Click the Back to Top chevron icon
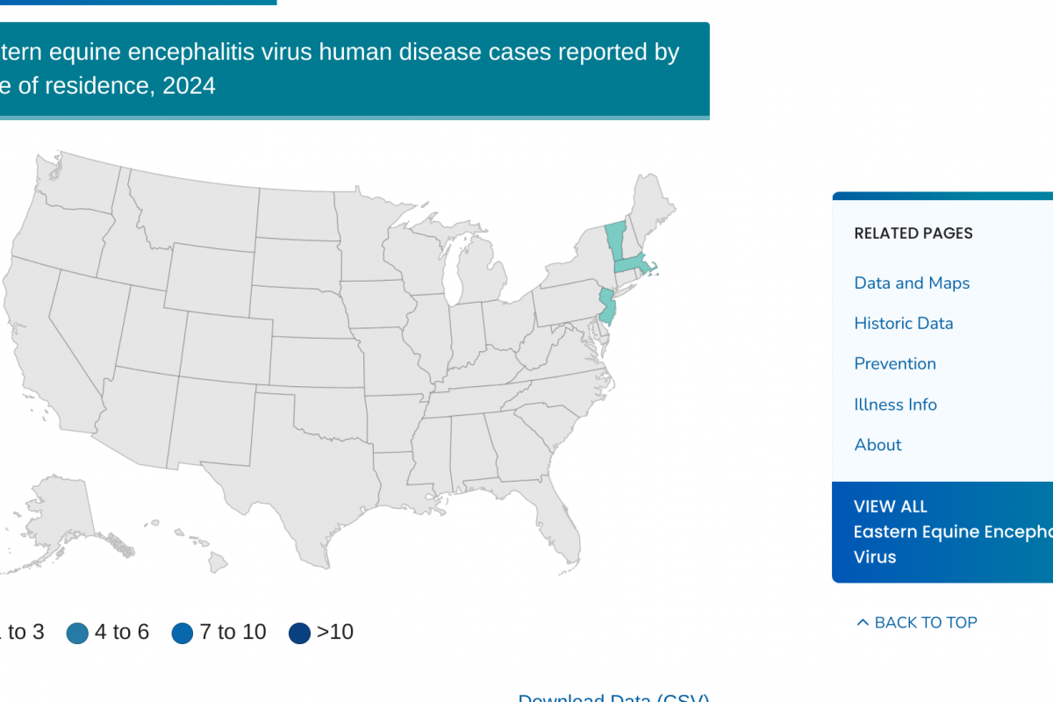Image resolution: width=1053 pixels, height=702 pixels. [863, 622]
